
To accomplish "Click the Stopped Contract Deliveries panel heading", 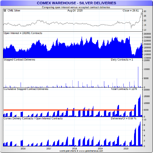I will 19,59.
